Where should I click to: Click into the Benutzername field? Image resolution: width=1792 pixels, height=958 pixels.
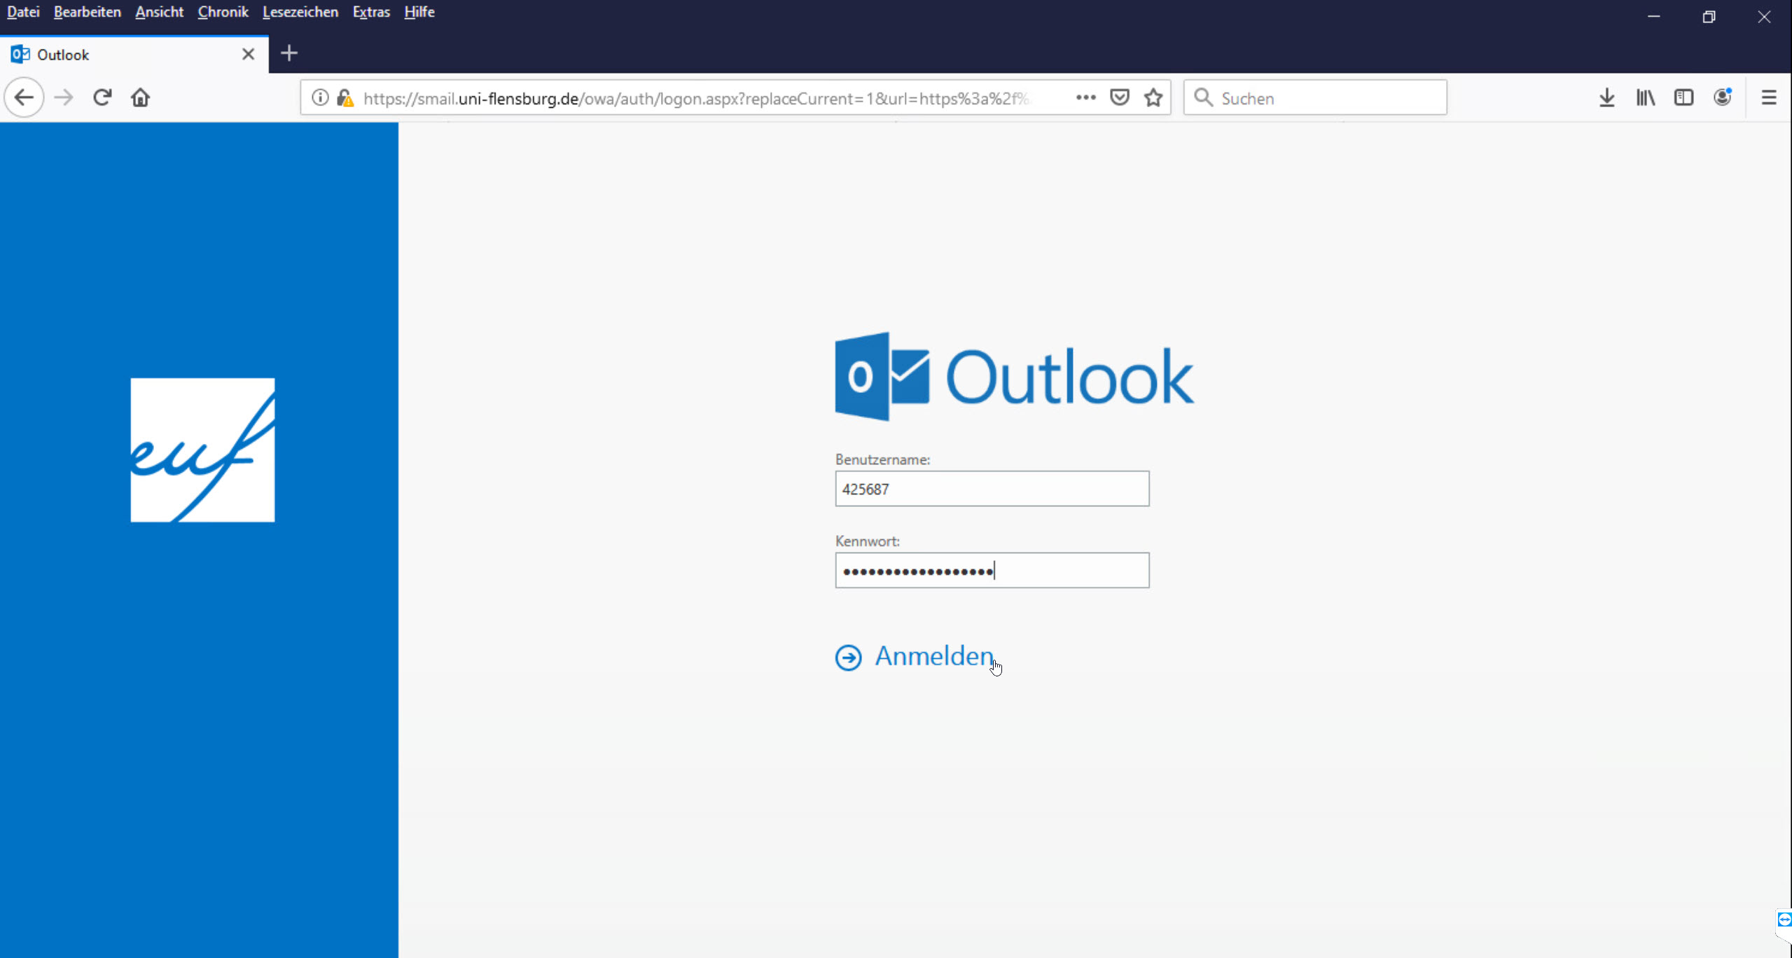[x=992, y=489]
